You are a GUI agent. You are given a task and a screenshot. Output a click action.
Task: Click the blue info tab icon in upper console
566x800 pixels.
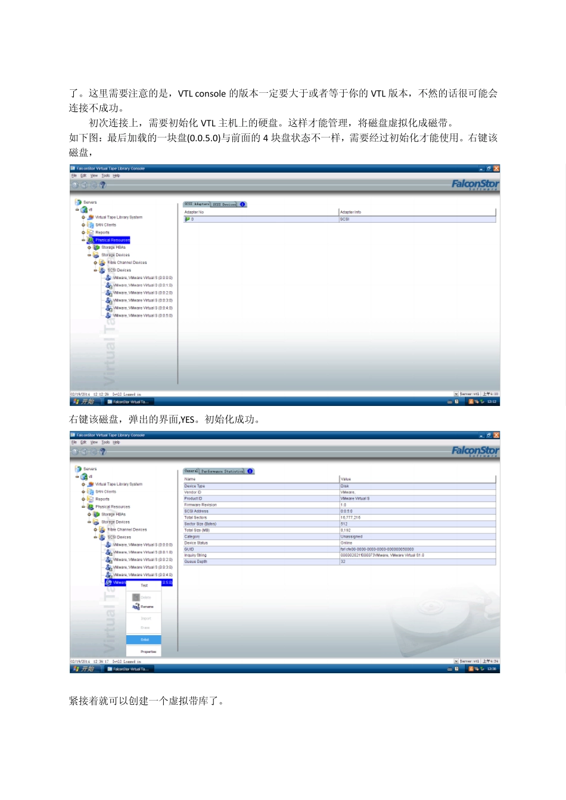[x=242, y=204]
